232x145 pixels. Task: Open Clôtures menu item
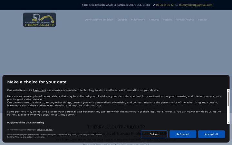tap(154, 20)
